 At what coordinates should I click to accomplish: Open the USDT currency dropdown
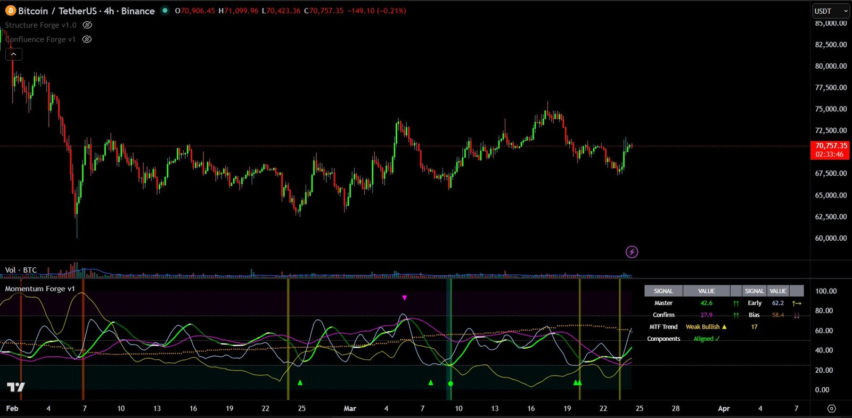pos(831,11)
